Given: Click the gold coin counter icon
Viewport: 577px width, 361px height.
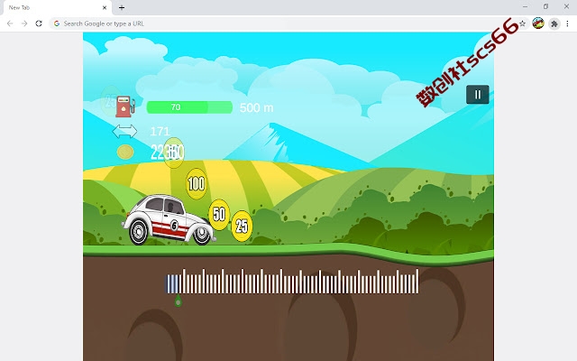Looking at the screenshot, I should point(125,153).
